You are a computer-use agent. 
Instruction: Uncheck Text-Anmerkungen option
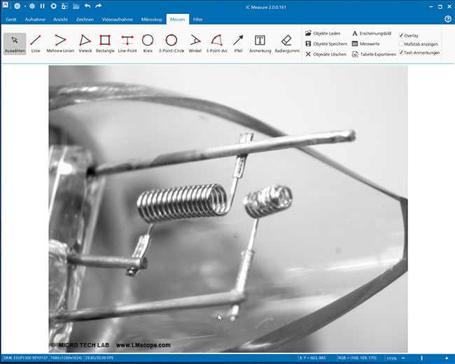click(x=401, y=53)
